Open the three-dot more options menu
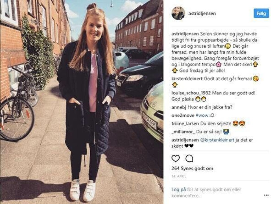271x204 pixels. tap(266, 195)
